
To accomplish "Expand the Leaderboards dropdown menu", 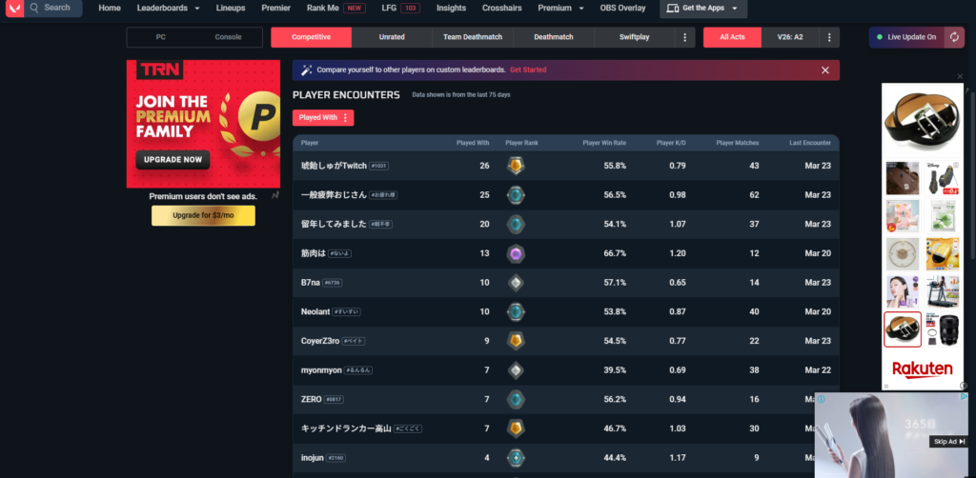I will [x=168, y=8].
